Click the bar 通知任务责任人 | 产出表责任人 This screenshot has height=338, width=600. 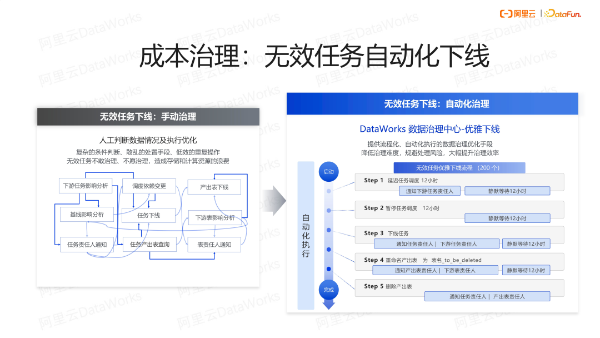click(487, 296)
